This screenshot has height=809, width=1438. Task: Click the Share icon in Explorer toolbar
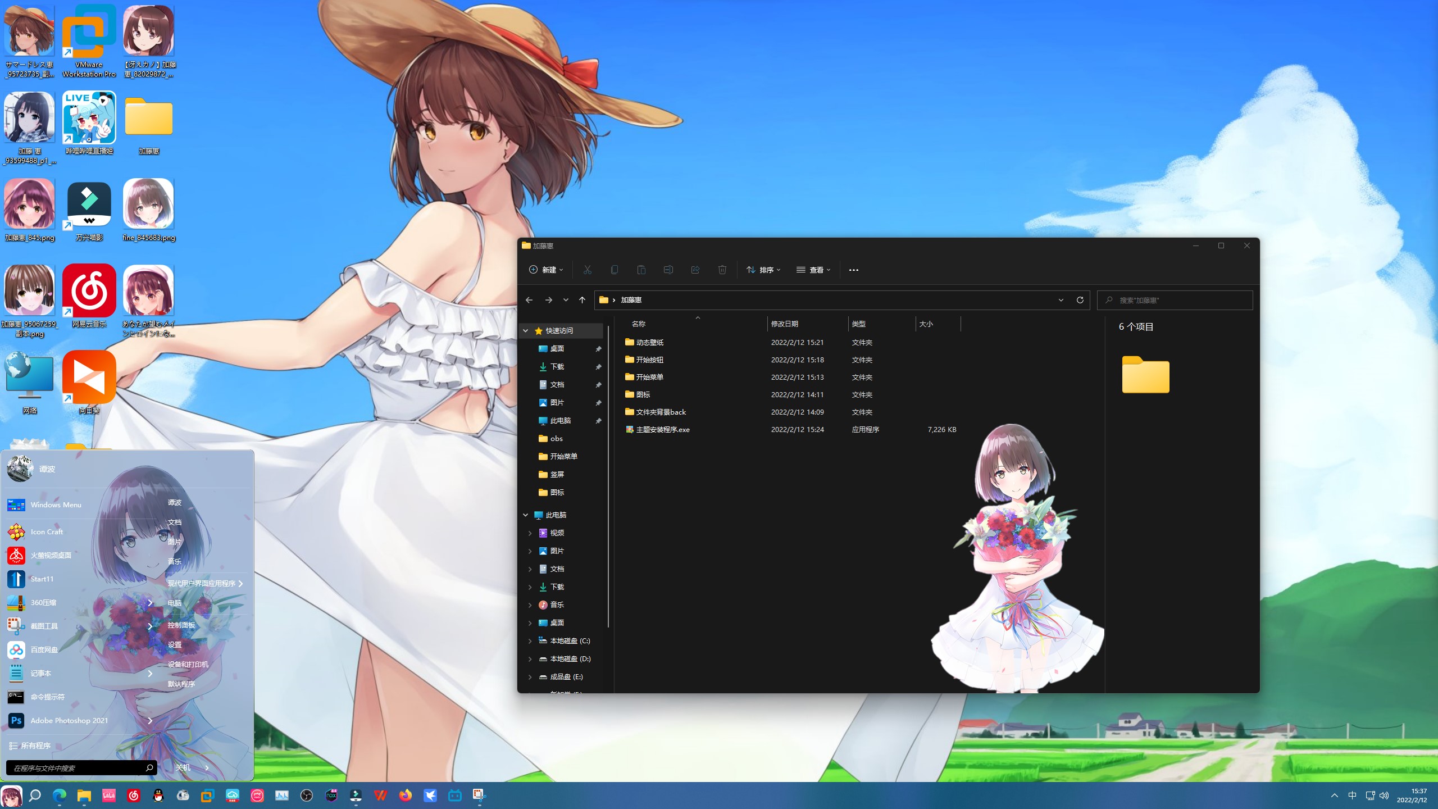pos(695,270)
